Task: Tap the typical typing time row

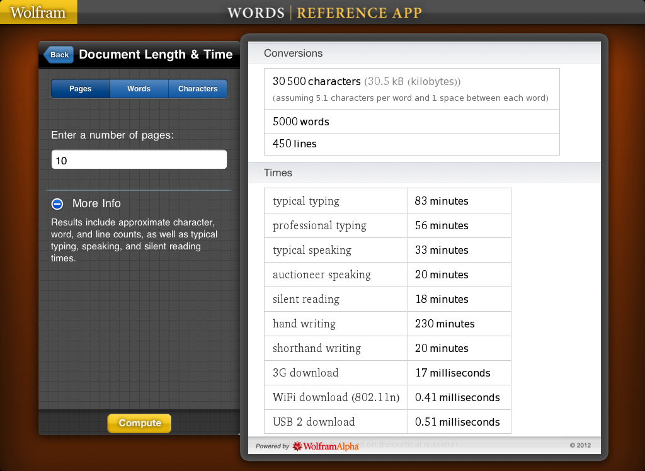Action: coord(387,201)
